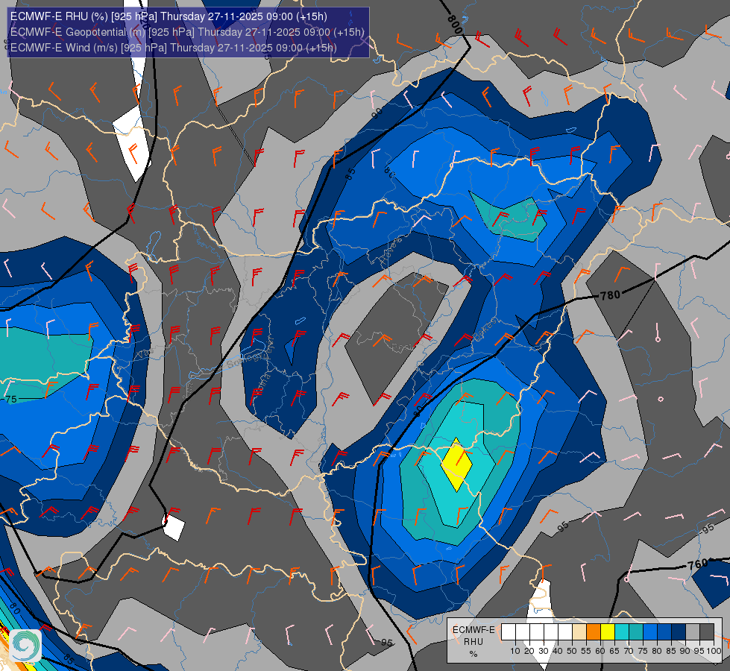Click the legend label ECMWF-E
This screenshot has height=671, width=730.
tap(473, 629)
